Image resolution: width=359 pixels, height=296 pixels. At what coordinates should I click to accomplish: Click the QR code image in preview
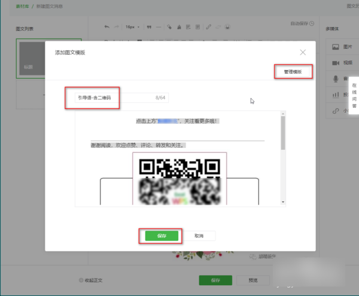tap(180, 179)
